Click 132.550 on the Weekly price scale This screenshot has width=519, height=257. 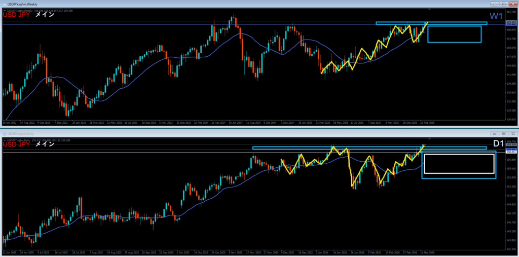[511, 101]
